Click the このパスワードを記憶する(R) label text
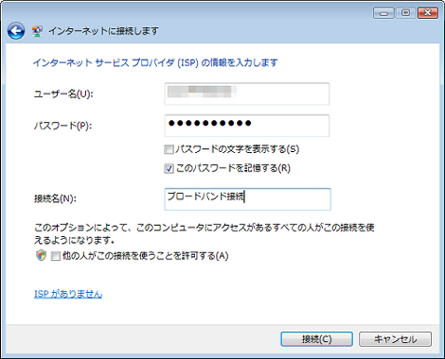 (233, 168)
